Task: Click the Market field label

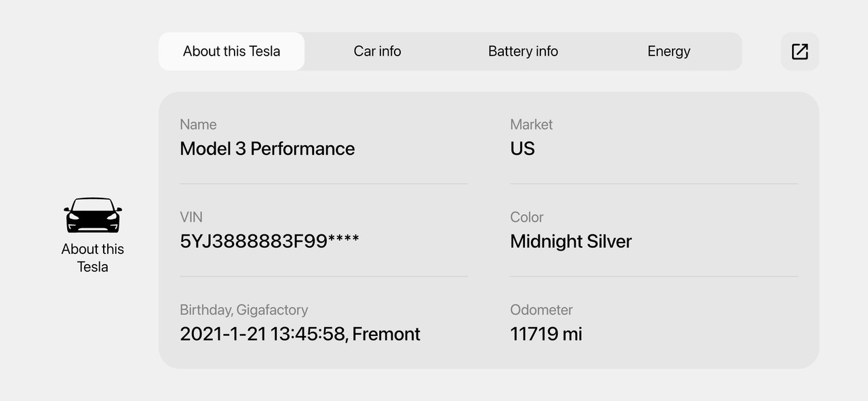Action: point(531,125)
